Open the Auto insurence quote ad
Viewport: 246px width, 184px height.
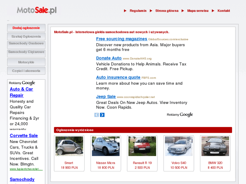click(118, 77)
